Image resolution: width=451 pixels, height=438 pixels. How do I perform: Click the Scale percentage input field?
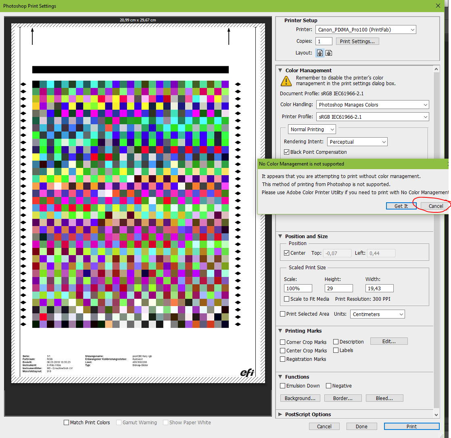point(298,288)
